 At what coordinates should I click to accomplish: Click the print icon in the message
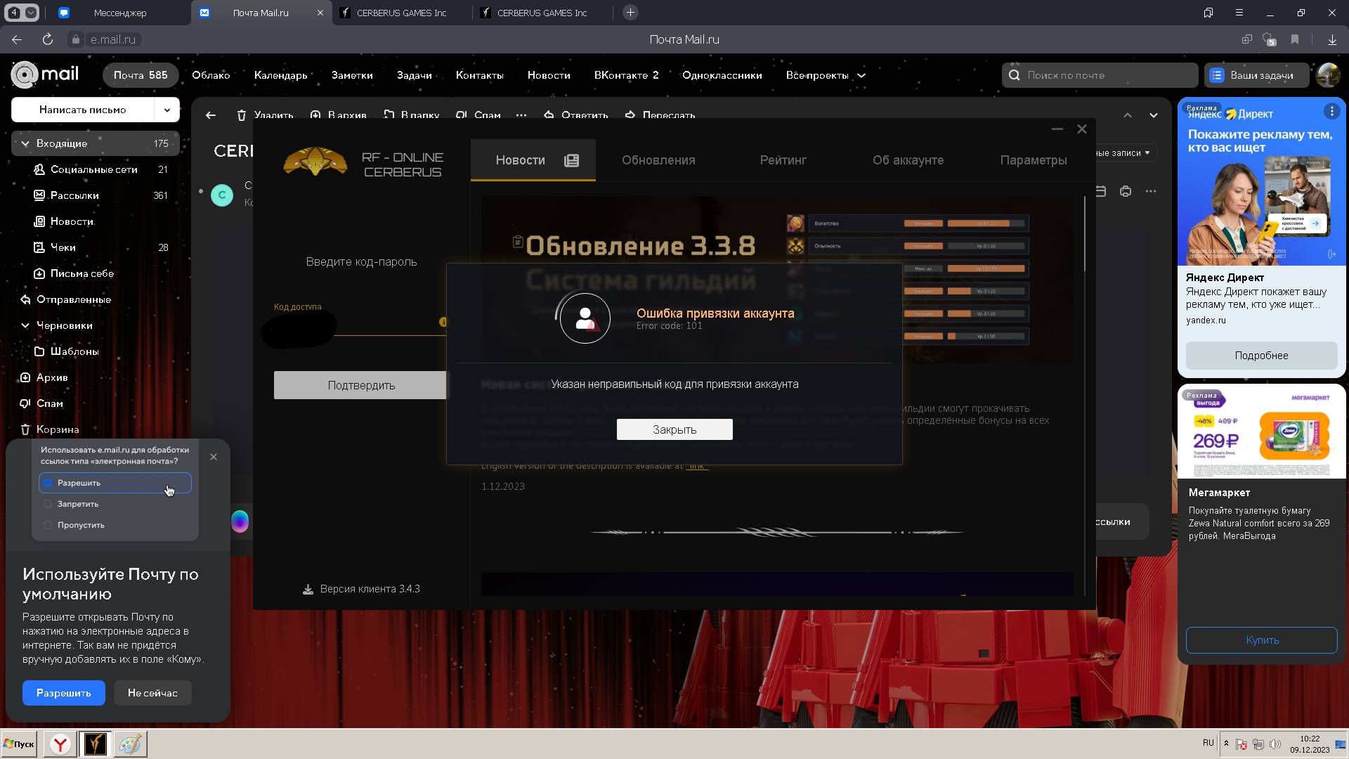tap(1126, 191)
